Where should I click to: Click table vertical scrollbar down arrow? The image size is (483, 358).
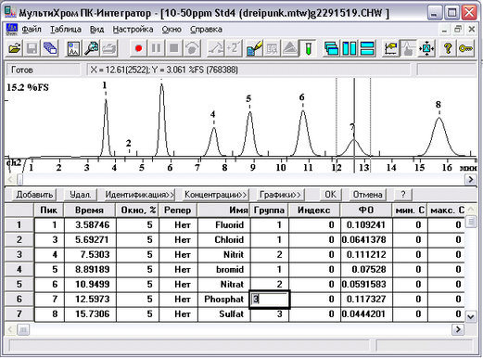471,316
